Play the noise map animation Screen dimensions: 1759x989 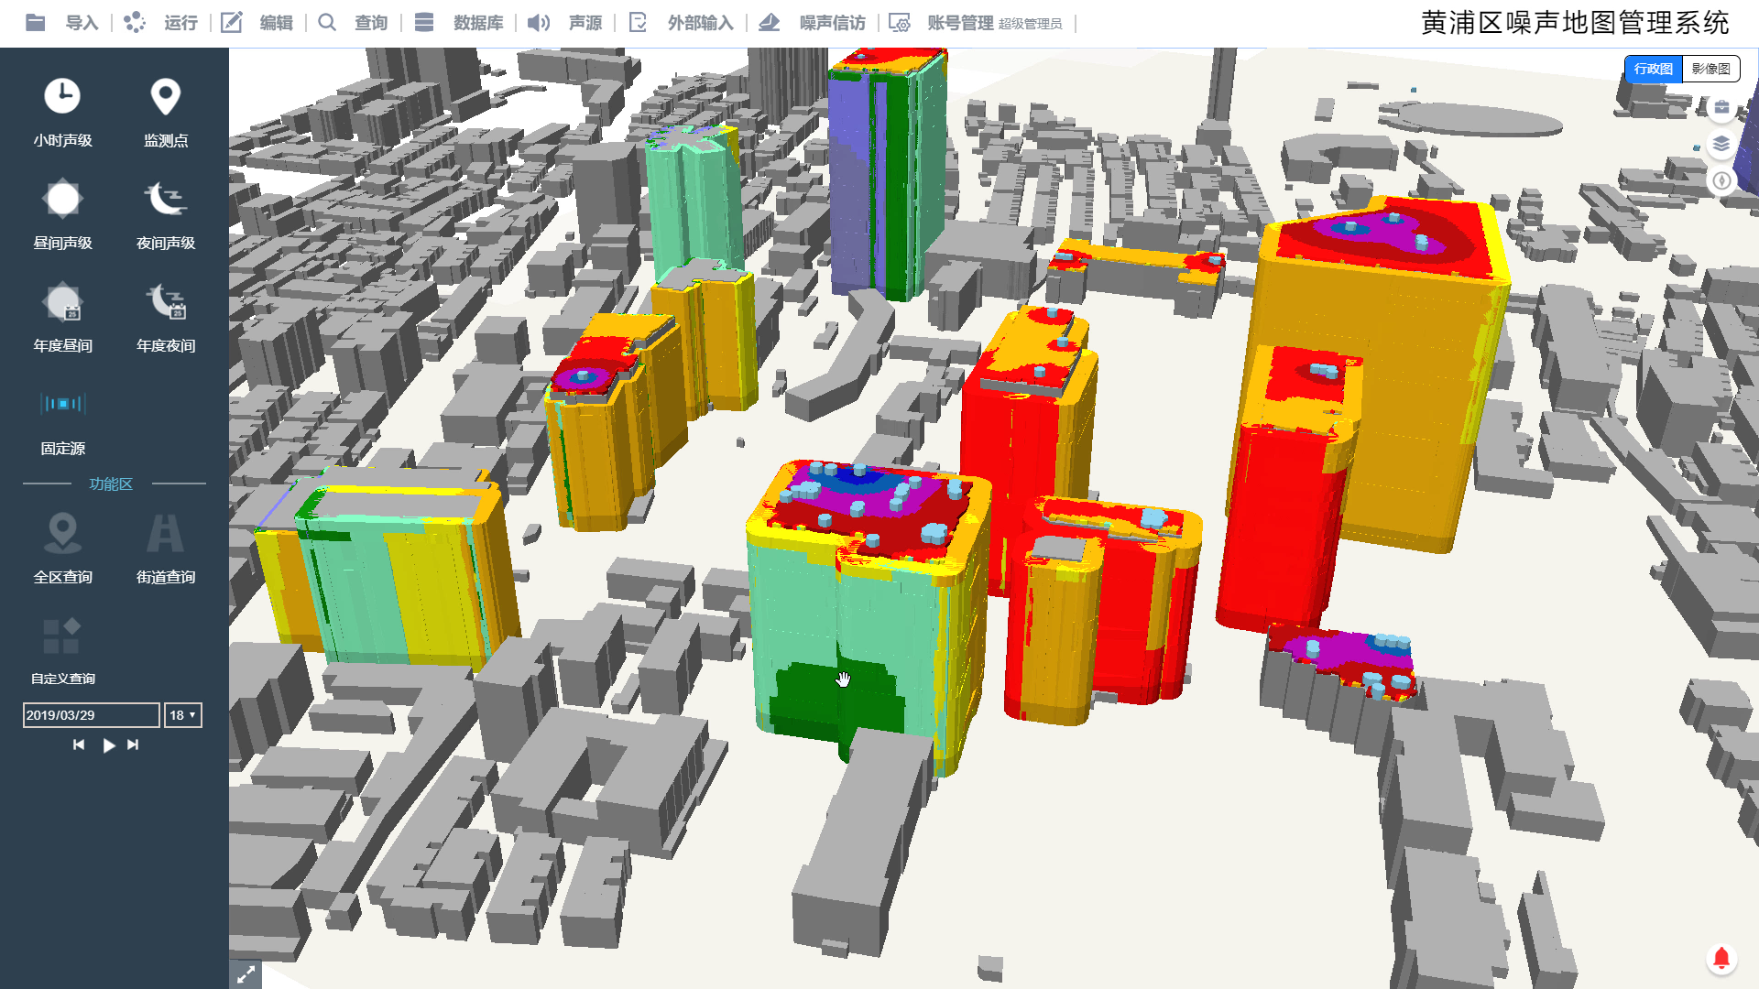click(109, 745)
